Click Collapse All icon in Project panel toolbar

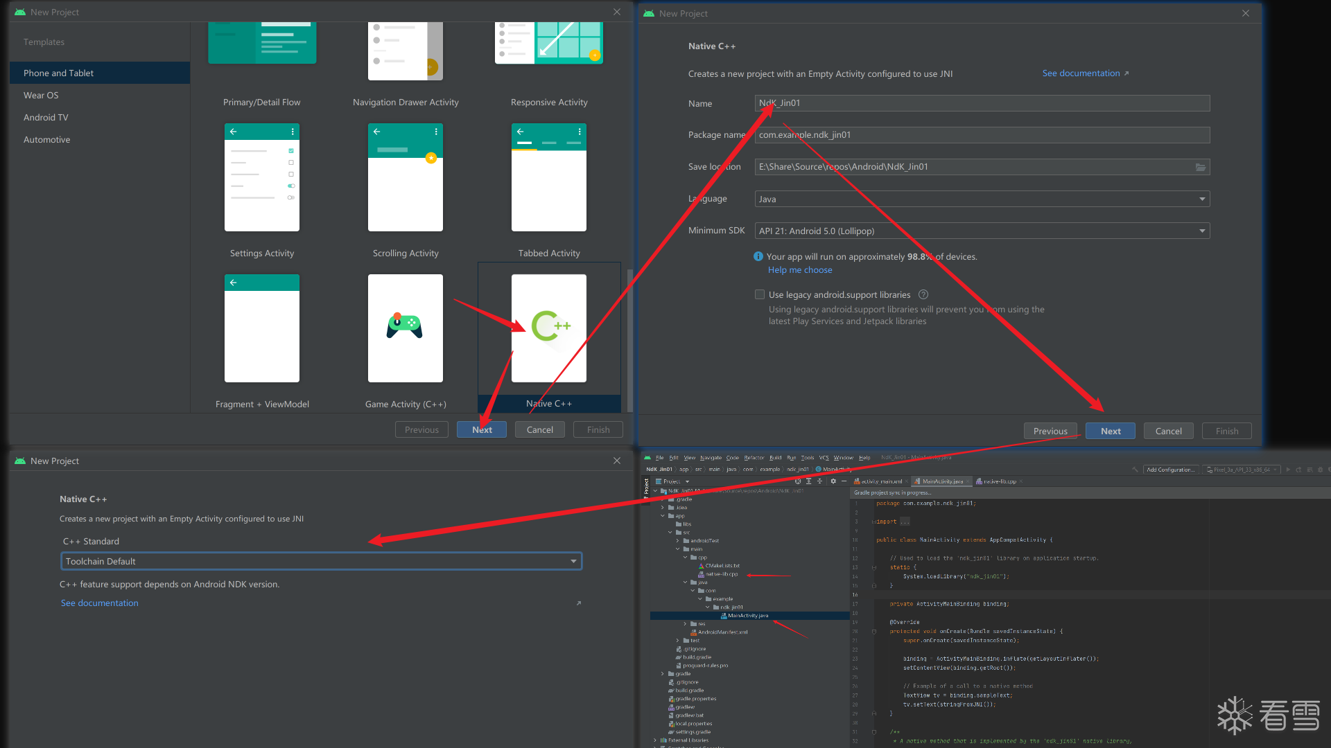[819, 481]
